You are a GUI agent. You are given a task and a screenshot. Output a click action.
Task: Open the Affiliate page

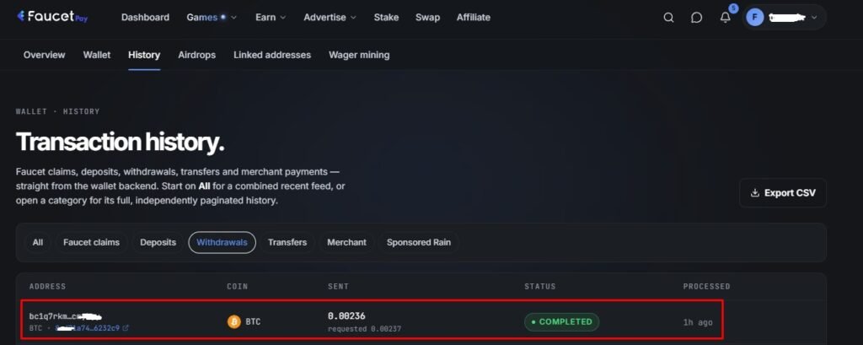click(474, 17)
